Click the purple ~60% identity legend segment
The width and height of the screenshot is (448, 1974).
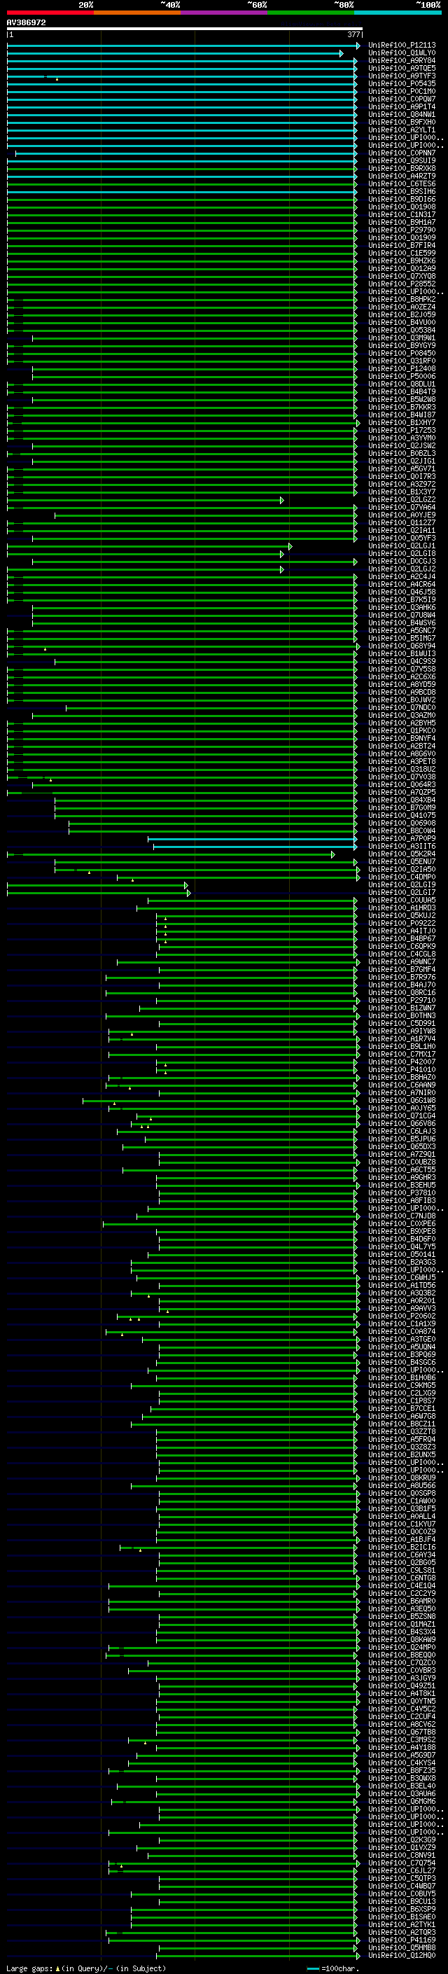223,13
